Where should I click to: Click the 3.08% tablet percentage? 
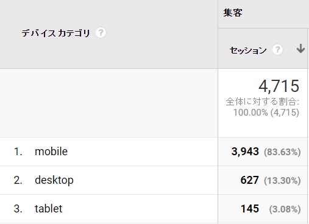[285, 209]
